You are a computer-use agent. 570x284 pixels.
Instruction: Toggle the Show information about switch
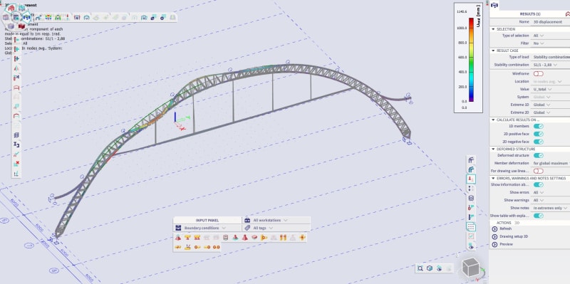tap(539, 184)
